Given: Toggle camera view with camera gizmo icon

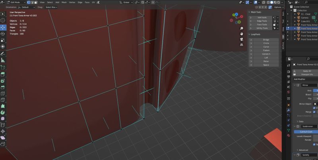Looking at the screenshot, I should (x=242, y=39).
